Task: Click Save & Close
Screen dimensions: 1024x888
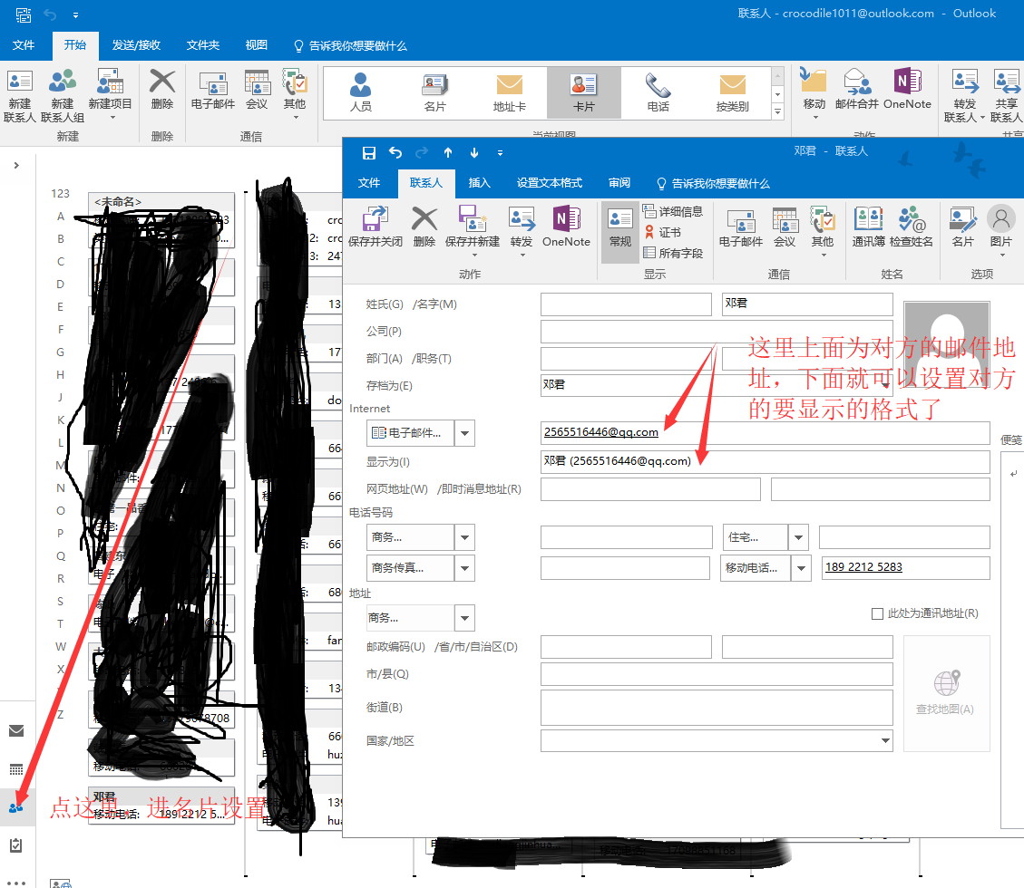Action: click(375, 227)
